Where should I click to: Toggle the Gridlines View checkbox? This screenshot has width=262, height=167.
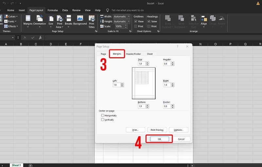point(136,21)
